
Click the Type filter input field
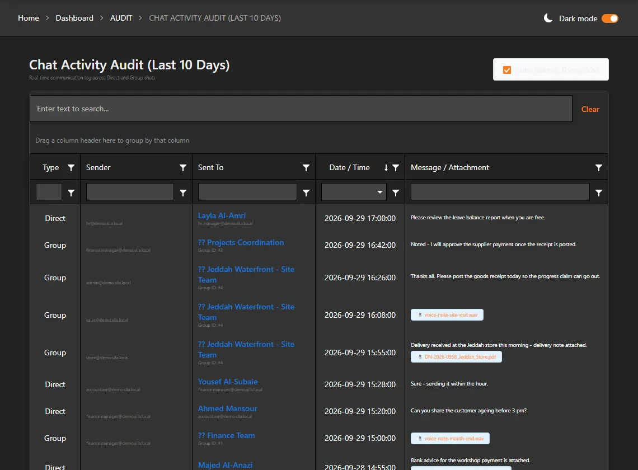coord(49,192)
